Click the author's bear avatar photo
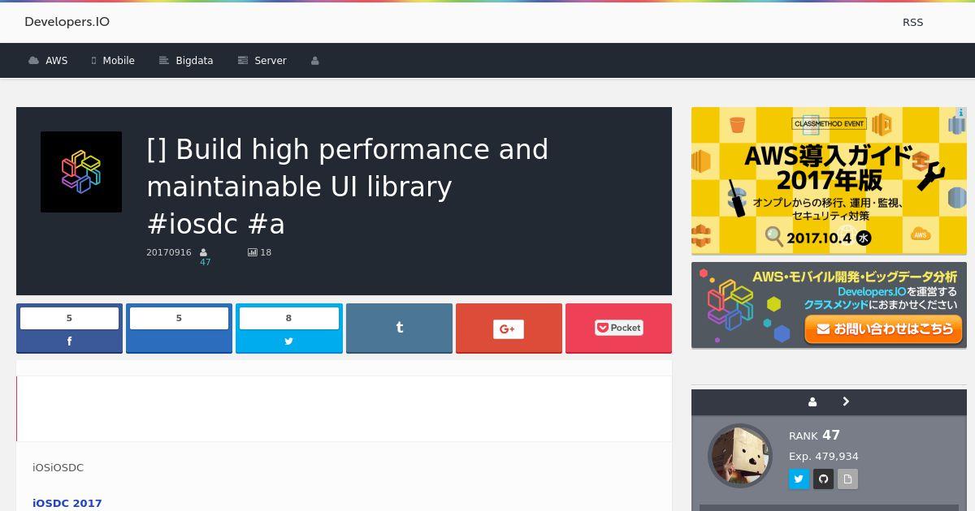The height and width of the screenshot is (511, 975). [x=740, y=456]
